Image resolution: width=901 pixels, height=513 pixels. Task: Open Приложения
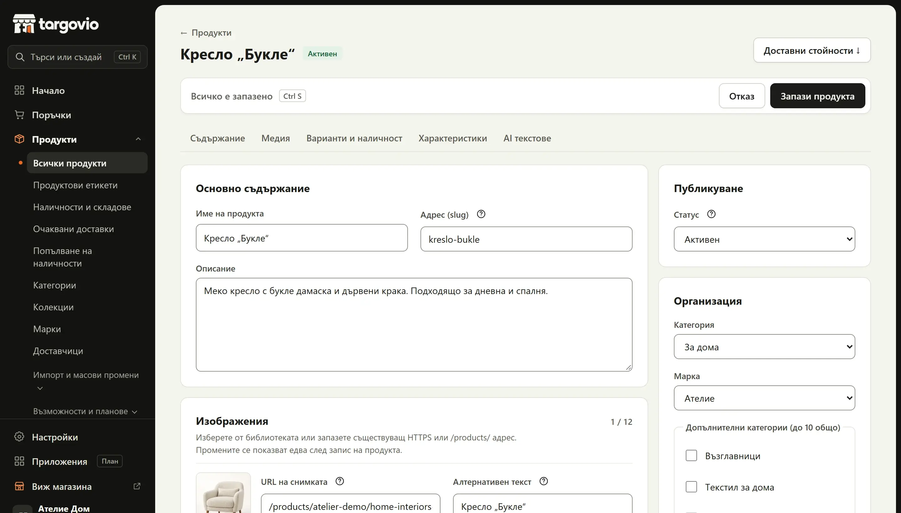59,462
